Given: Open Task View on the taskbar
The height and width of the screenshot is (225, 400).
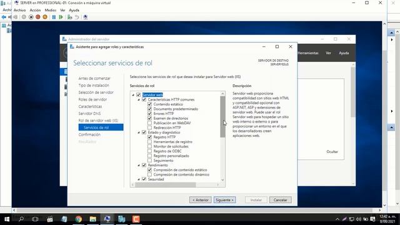Looking at the screenshot, I should (35, 219).
